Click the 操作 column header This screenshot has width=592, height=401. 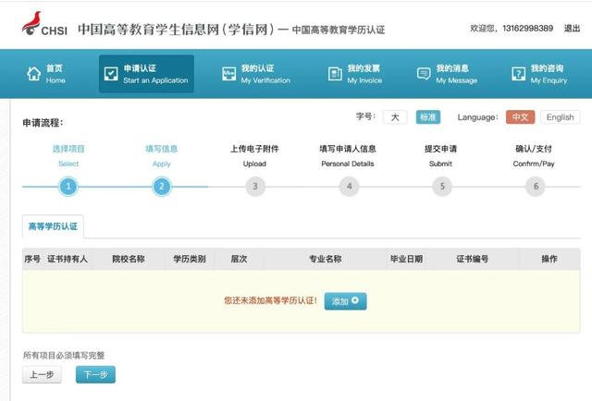click(x=549, y=259)
